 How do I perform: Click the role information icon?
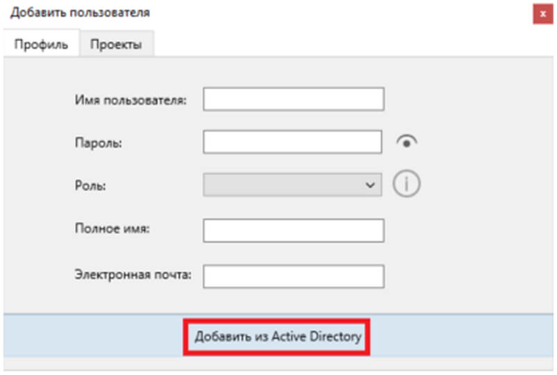click(406, 183)
